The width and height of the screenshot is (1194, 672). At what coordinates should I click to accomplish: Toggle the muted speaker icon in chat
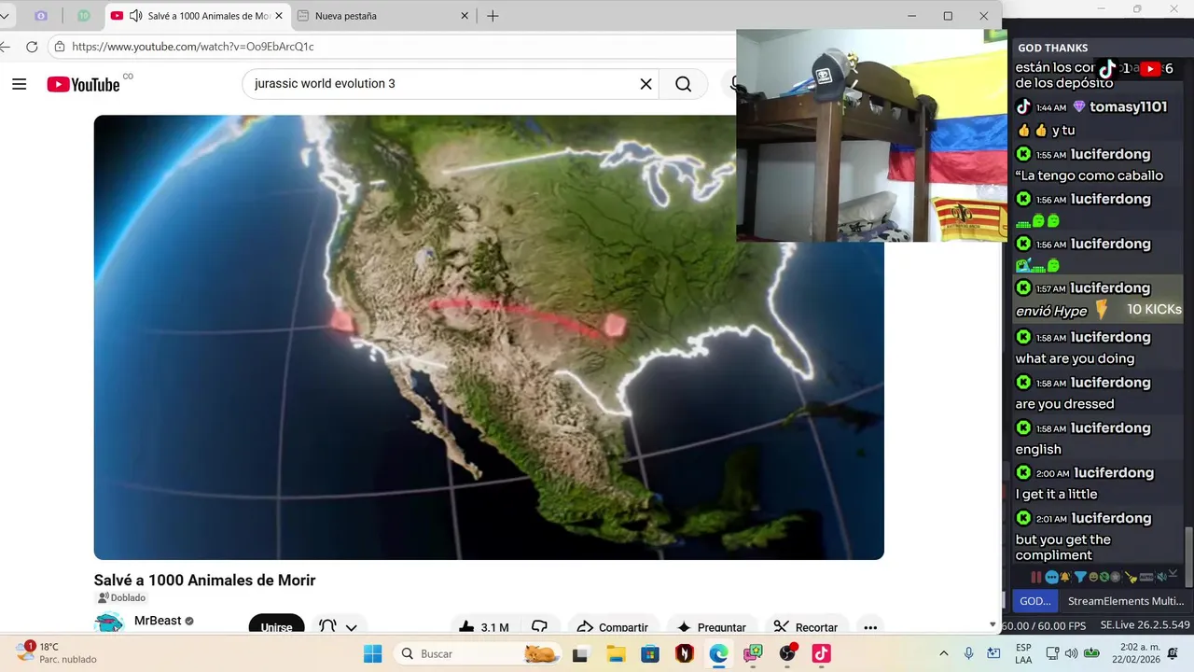tap(1162, 577)
